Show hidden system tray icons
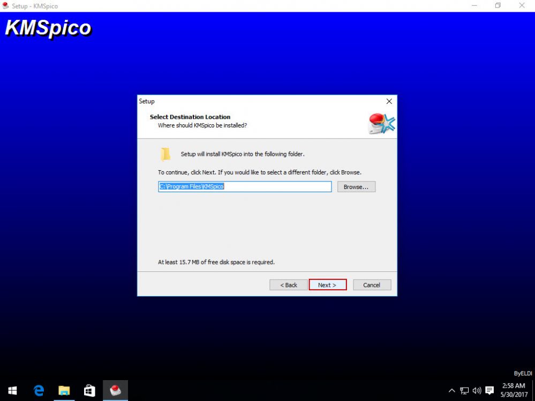The height and width of the screenshot is (401, 535). coord(451,390)
